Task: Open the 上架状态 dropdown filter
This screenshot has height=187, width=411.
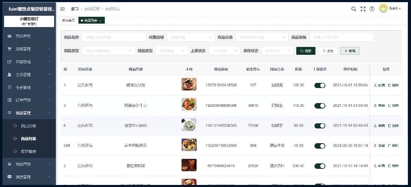Action: click(x=225, y=51)
